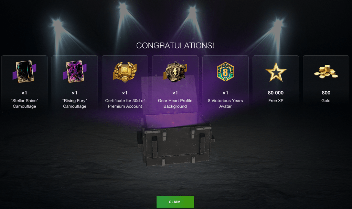
Task: Click the Gear Heart Profile Background text
Action: [175, 104]
